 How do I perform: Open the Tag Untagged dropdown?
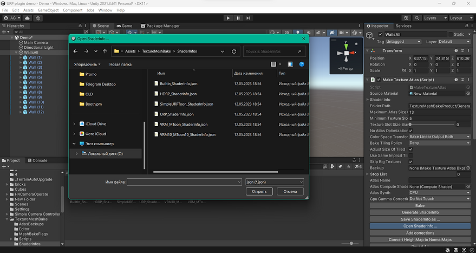[x=403, y=42]
